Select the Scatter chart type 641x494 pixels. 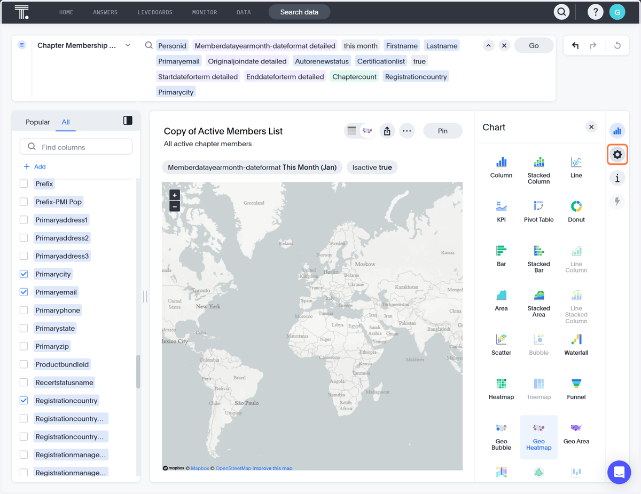(501, 345)
